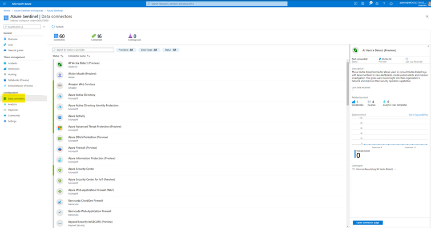Open Hunting in the sidebar
This screenshot has width=431, height=228.
[12, 75]
